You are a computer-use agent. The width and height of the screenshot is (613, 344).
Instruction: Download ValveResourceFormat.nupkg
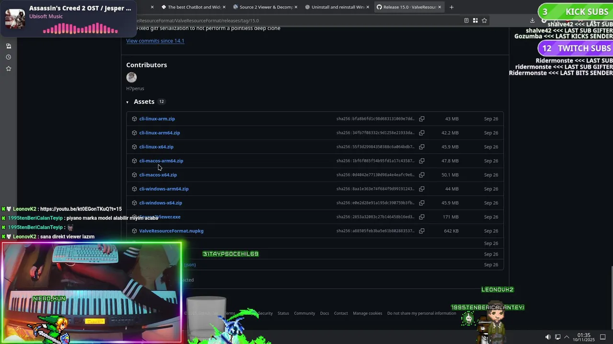pos(171,231)
